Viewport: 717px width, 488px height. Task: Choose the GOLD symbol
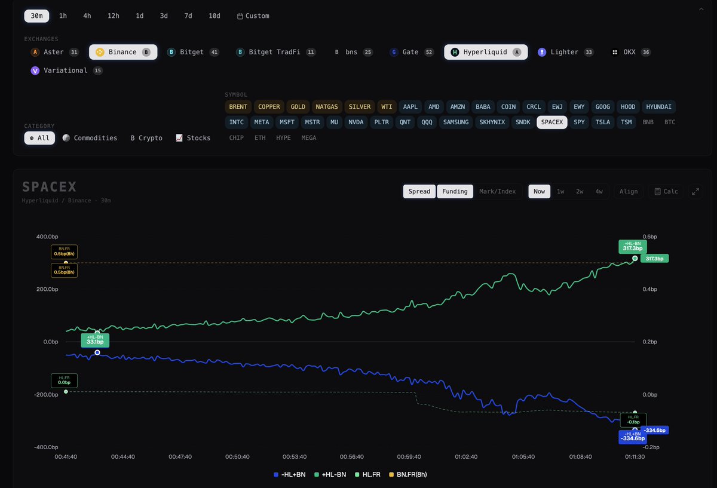click(x=298, y=107)
